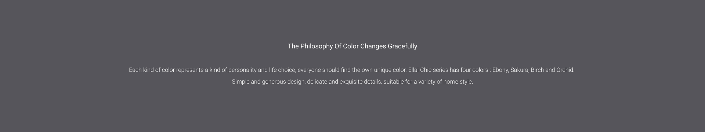The width and height of the screenshot is (705, 132).
Task: Click the word "Gracefully" in the heading
Action: coord(402,46)
